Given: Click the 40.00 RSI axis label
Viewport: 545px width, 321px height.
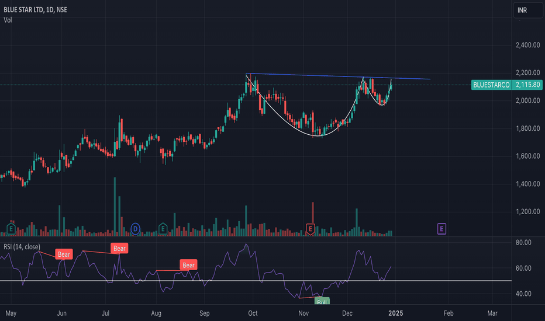Looking at the screenshot, I should click(x=523, y=294).
